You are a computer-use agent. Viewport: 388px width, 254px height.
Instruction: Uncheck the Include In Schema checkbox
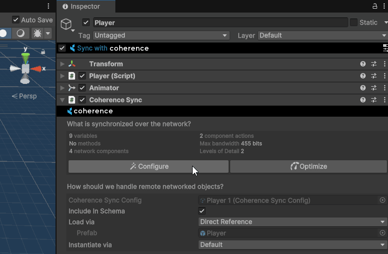click(x=202, y=211)
